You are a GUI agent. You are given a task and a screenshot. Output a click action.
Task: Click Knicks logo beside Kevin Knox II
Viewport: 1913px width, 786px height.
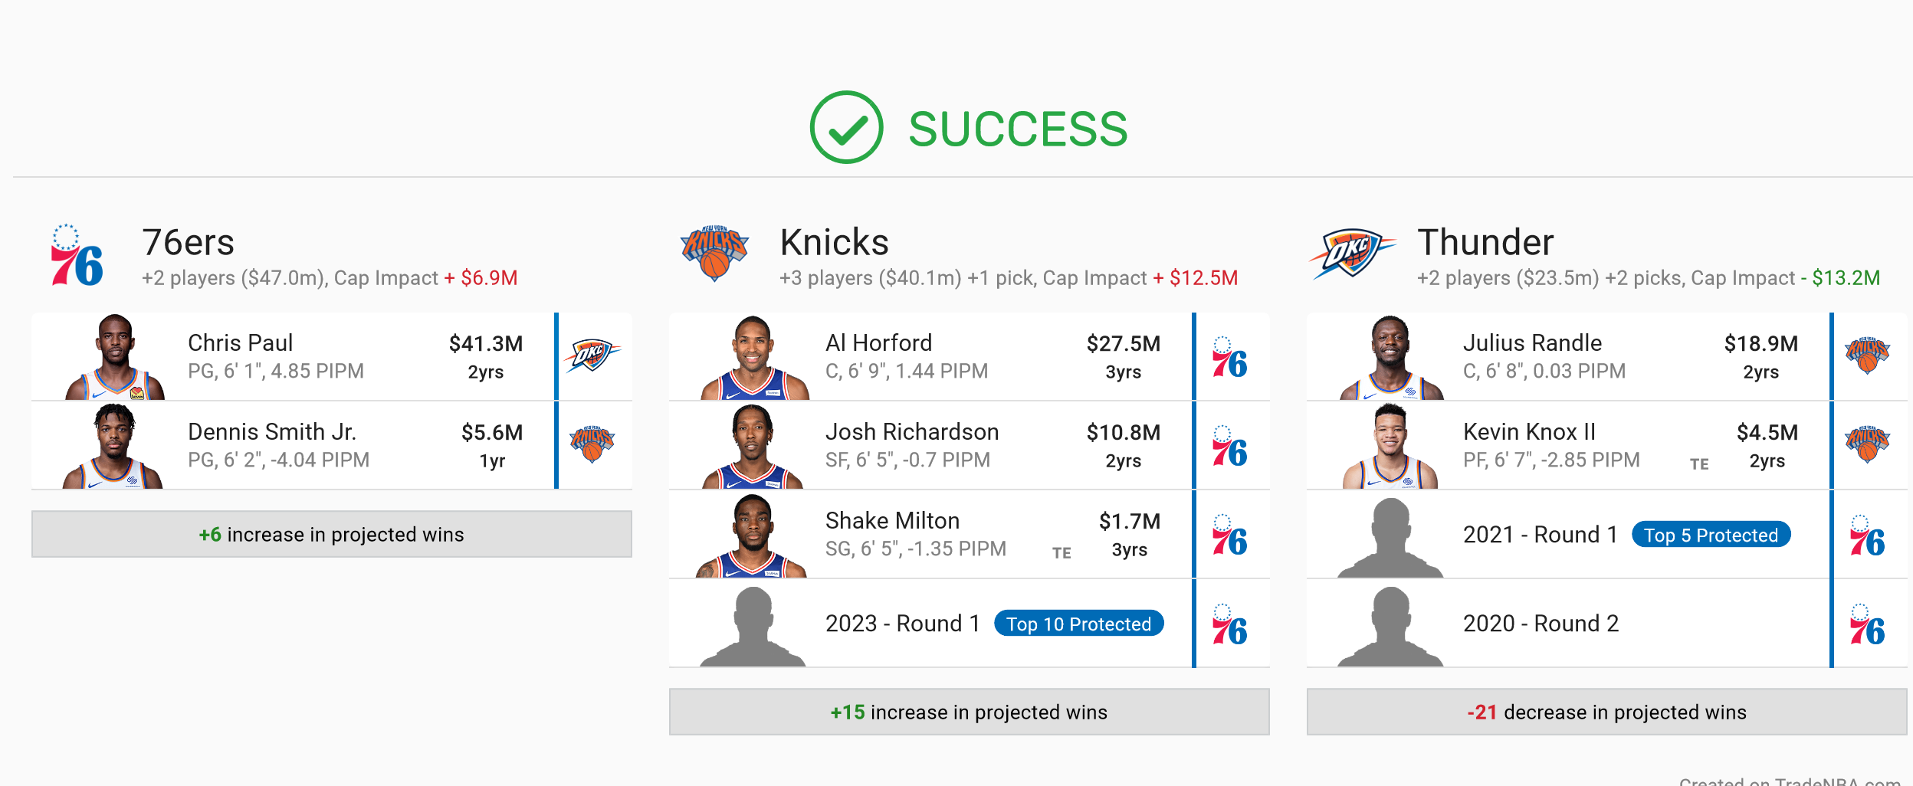[x=1868, y=444]
